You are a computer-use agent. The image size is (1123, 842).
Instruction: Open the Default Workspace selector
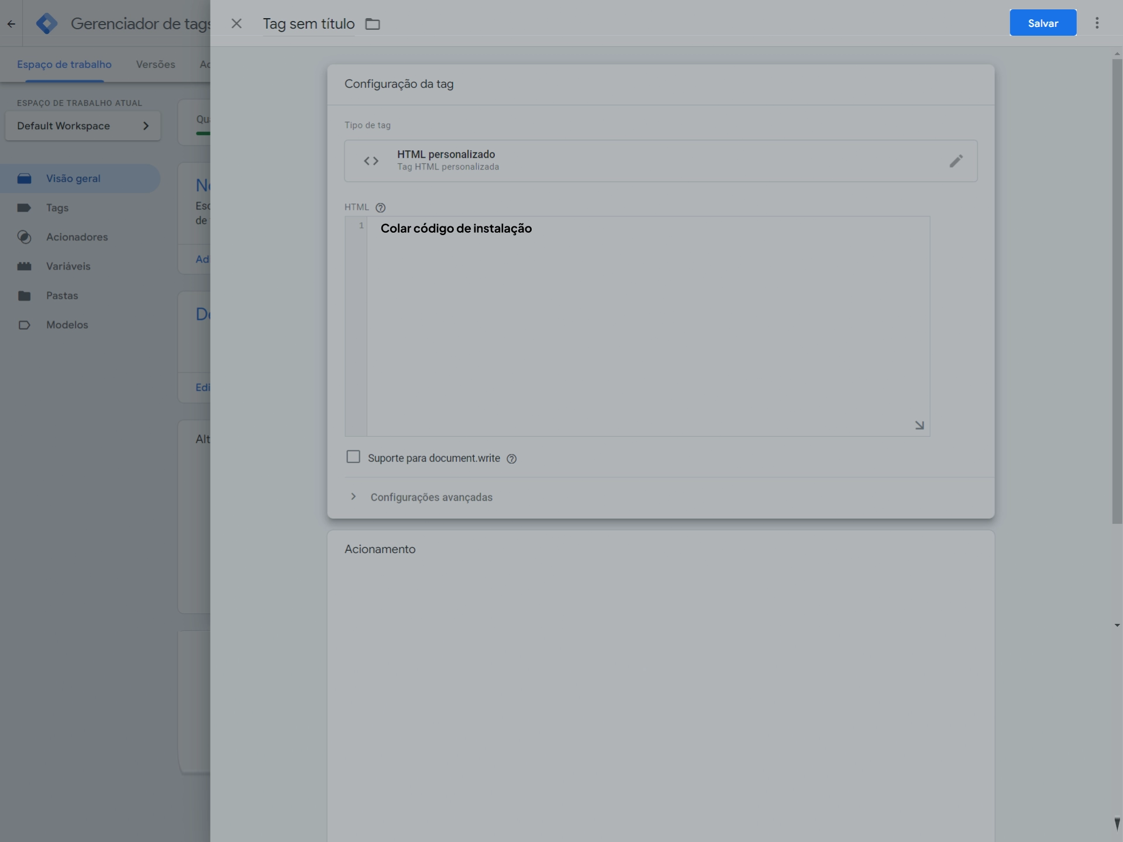82,126
